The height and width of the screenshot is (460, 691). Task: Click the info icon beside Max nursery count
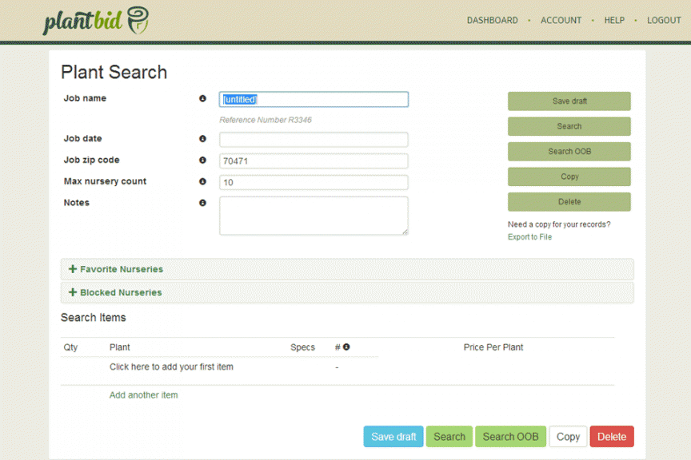tap(202, 181)
